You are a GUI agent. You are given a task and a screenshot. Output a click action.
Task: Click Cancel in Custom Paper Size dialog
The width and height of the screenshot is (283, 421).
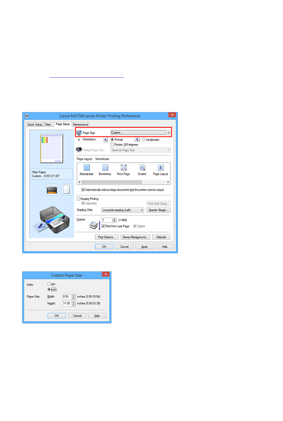77,316
